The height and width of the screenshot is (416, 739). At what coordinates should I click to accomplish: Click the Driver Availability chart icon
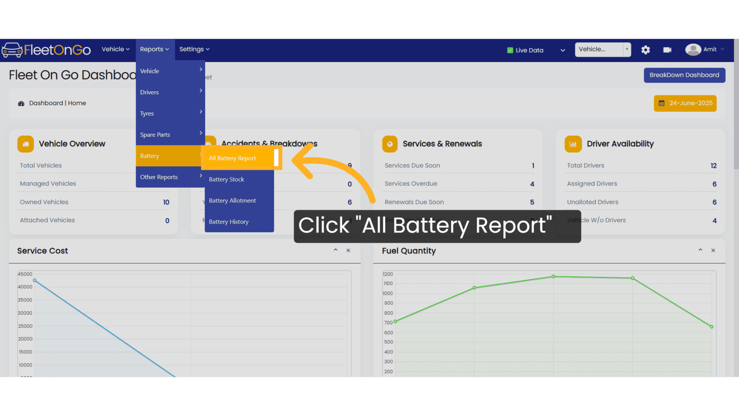pos(573,144)
